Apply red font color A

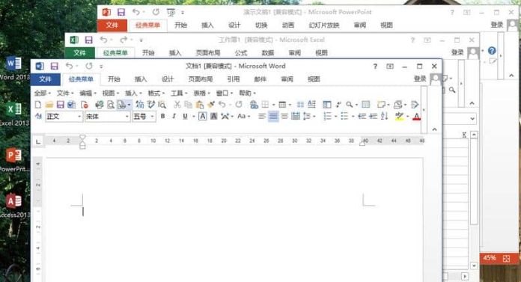(x=416, y=116)
